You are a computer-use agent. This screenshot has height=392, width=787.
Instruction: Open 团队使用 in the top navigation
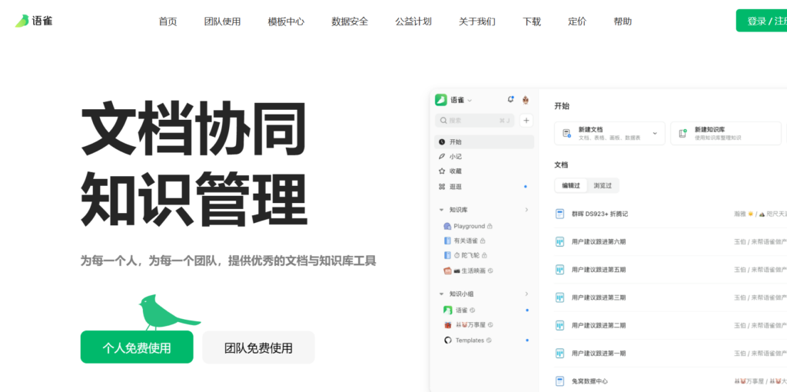tap(222, 22)
